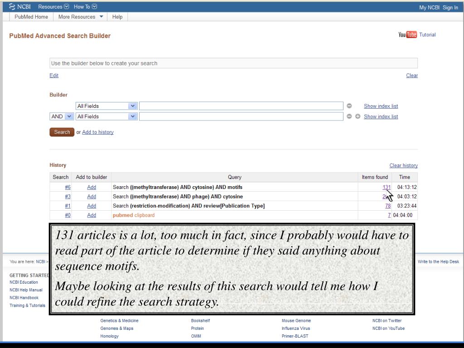The height and width of the screenshot is (348, 464).
Task: Open the Training & Tutorials link
Action: tap(27, 305)
